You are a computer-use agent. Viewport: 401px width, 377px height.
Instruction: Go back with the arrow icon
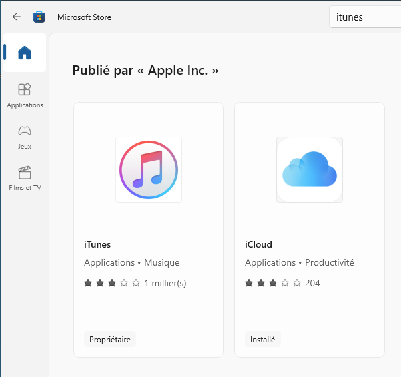tap(17, 17)
